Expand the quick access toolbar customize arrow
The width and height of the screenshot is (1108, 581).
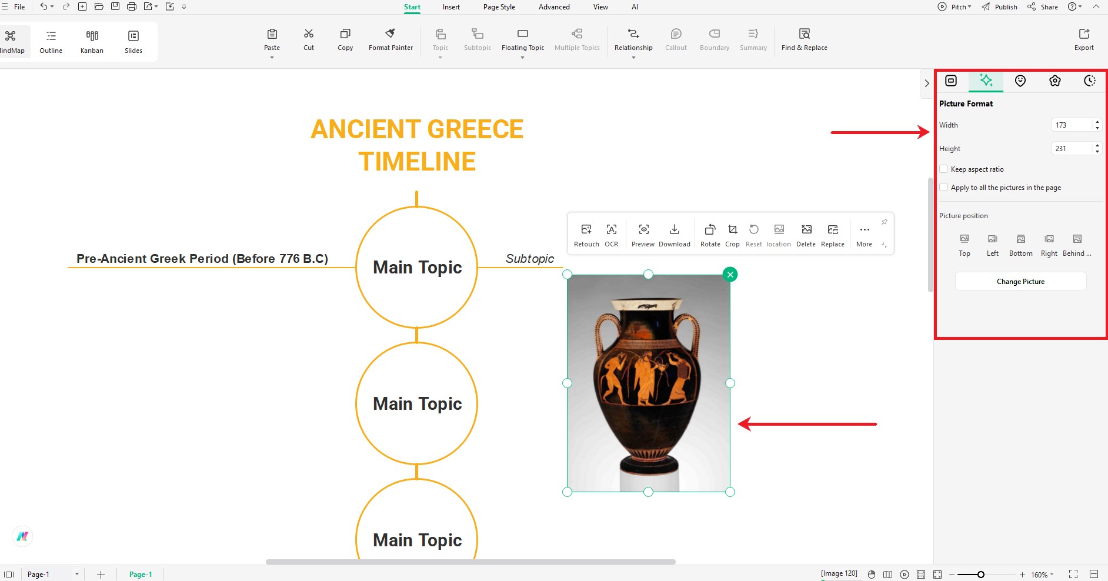click(184, 7)
